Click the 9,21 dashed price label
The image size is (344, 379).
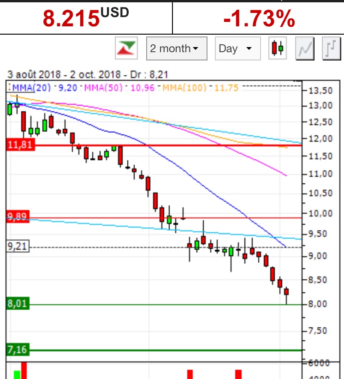click(x=18, y=247)
